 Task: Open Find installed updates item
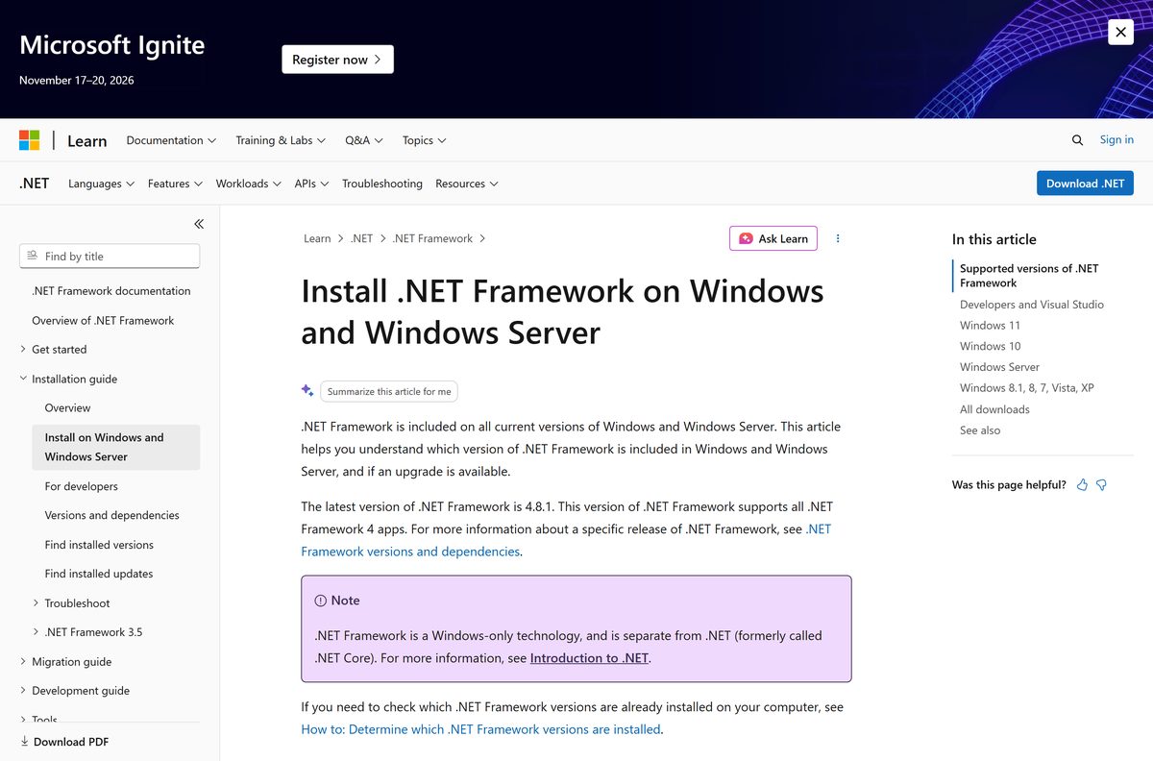click(99, 574)
